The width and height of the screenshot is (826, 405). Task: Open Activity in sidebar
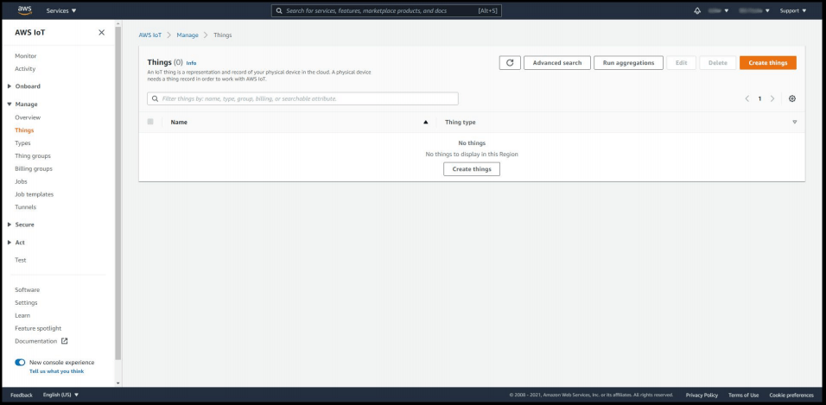pos(25,69)
